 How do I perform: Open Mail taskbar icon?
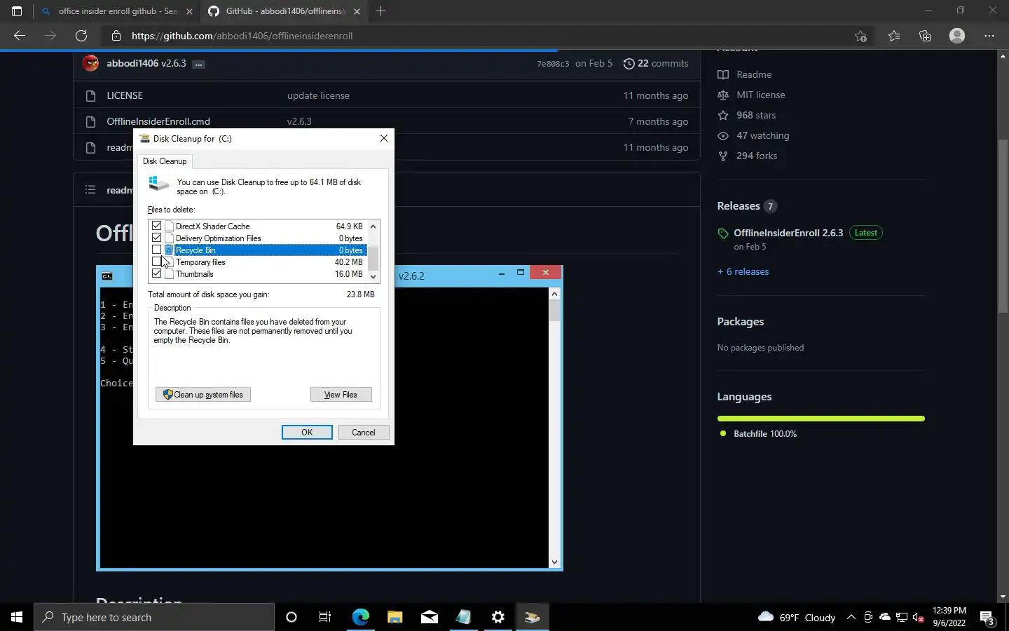click(x=429, y=617)
